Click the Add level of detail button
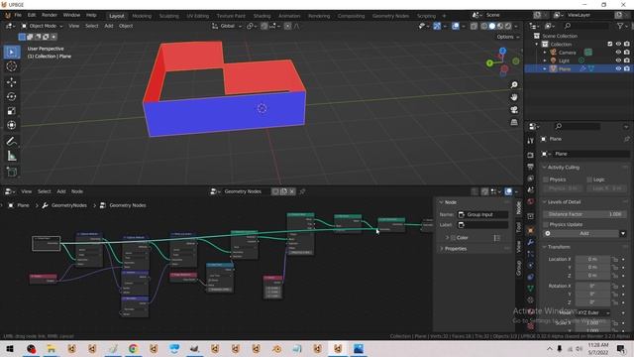This screenshot has width=634, height=357. click(x=584, y=234)
